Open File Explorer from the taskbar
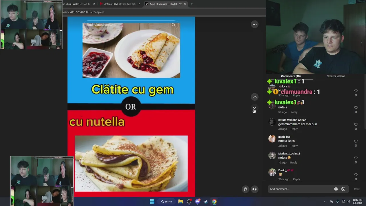366x206 pixels. [181, 201]
